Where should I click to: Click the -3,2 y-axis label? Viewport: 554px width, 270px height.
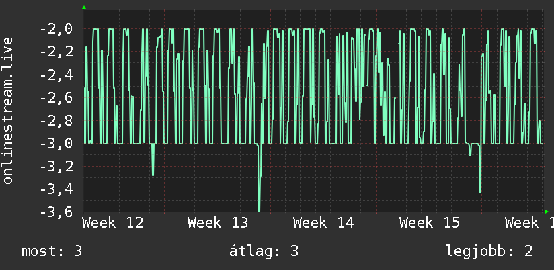click(56, 167)
